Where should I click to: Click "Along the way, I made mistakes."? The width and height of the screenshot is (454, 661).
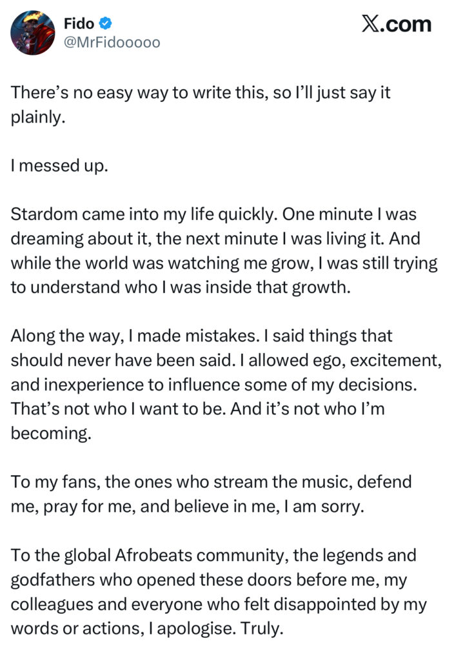(x=117, y=336)
